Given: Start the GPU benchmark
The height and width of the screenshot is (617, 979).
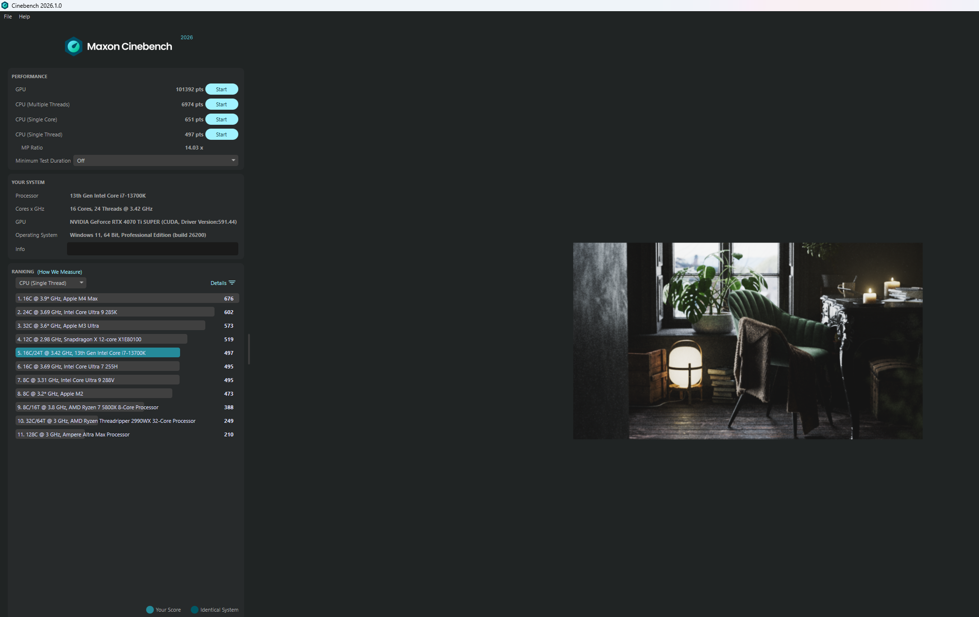Looking at the screenshot, I should [x=221, y=89].
